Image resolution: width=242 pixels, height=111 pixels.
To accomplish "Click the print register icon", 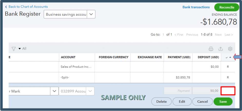I will coord(211,49).
